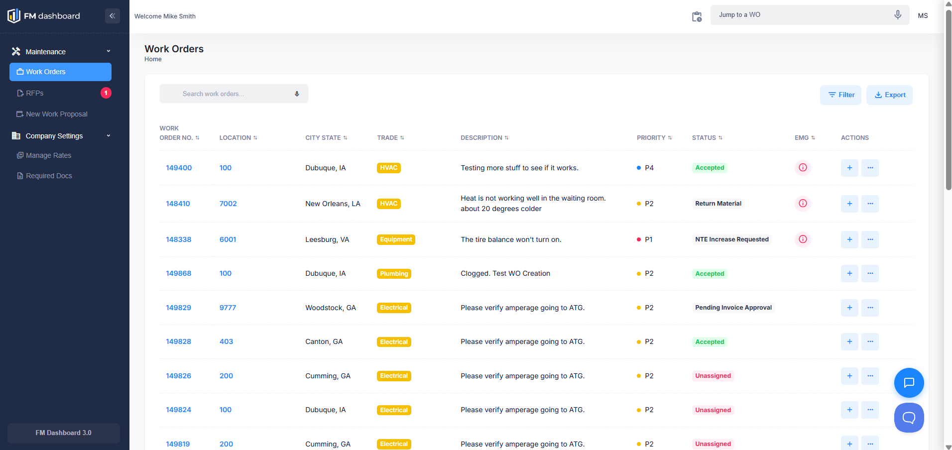Image resolution: width=952 pixels, height=450 pixels.
Task: Open more actions for order 148338
Action: click(870, 239)
